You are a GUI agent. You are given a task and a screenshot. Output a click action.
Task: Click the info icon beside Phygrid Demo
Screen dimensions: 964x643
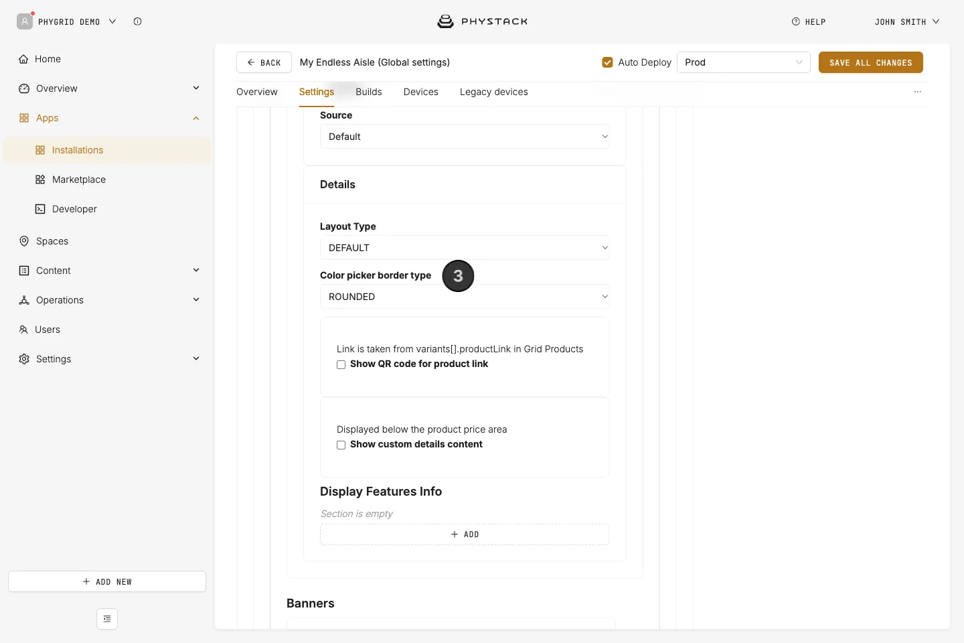click(137, 21)
